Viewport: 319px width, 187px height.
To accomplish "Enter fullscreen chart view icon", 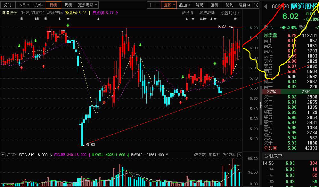I will point(256,5).
